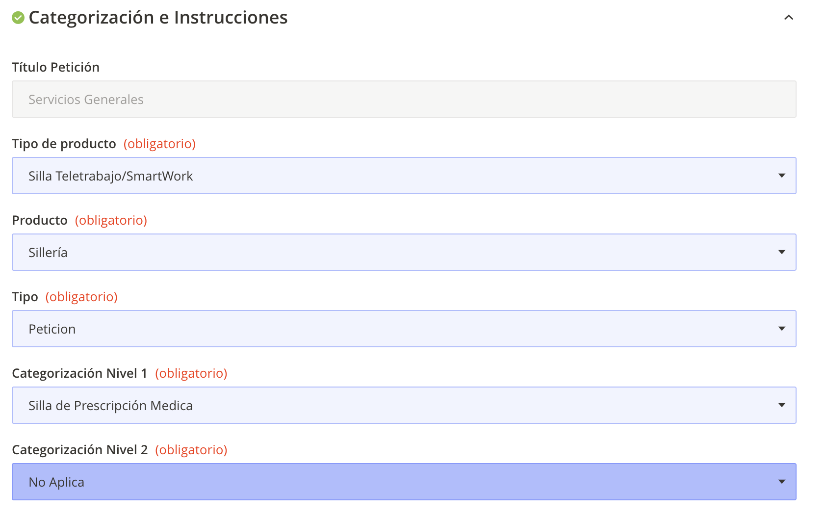Click the Producto field label

[40, 220]
